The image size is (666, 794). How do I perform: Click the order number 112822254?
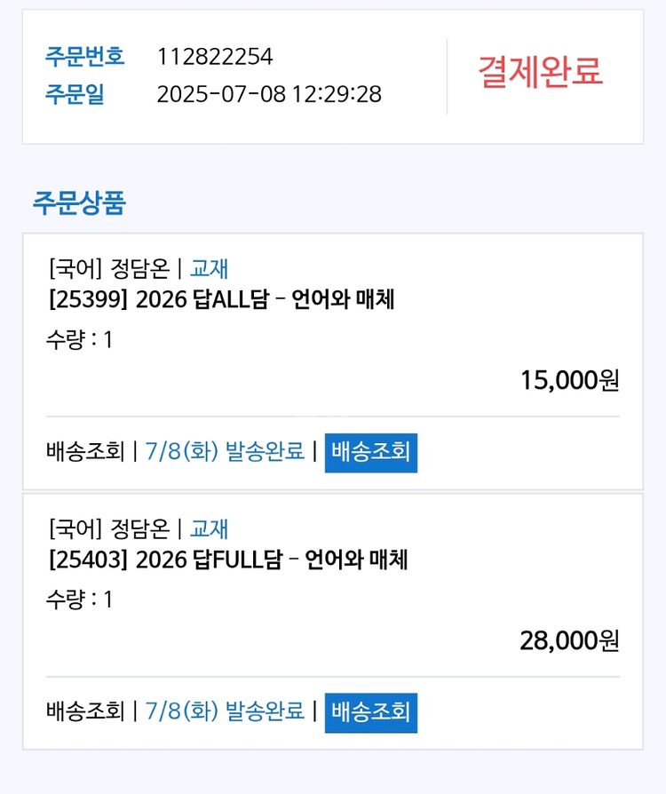click(215, 58)
